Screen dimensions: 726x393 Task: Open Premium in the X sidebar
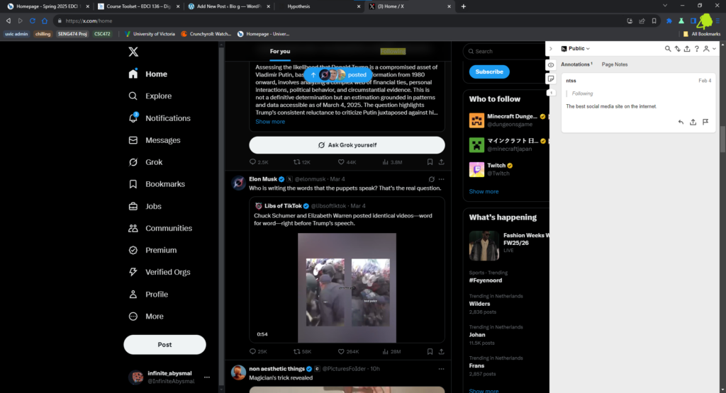coord(152,250)
